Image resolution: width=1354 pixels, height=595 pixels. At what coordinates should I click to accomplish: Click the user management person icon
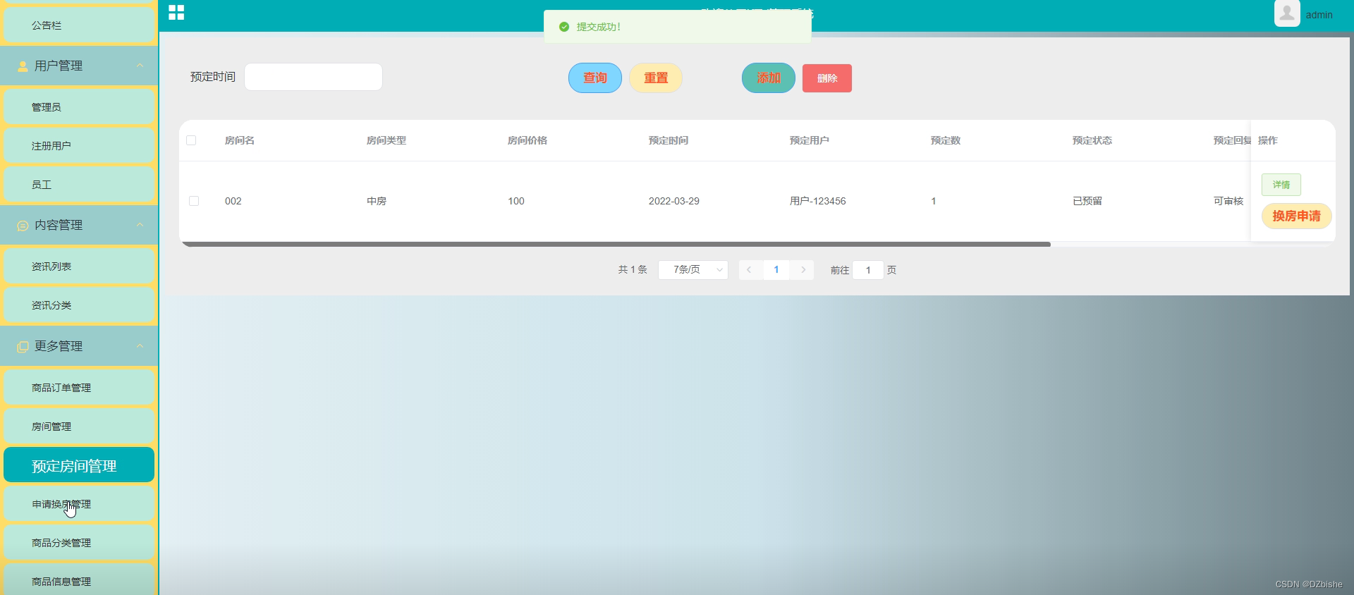(x=23, y=66)
